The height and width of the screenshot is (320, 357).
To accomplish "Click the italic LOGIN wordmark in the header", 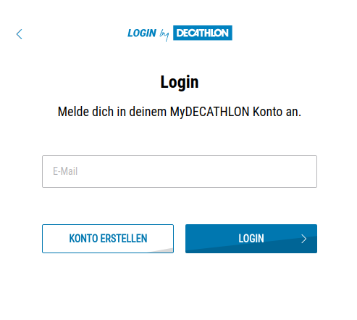I will click(x=142, y=33).
